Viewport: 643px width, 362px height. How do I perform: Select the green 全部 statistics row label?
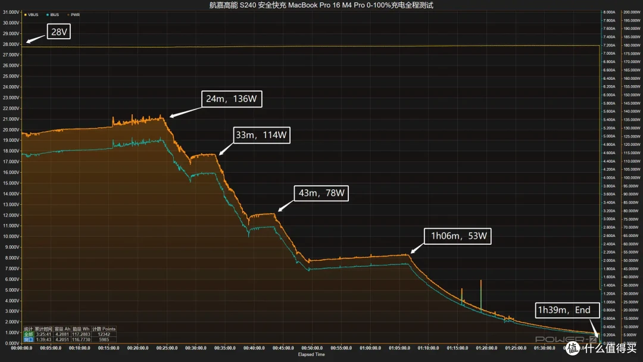point(29,334)
